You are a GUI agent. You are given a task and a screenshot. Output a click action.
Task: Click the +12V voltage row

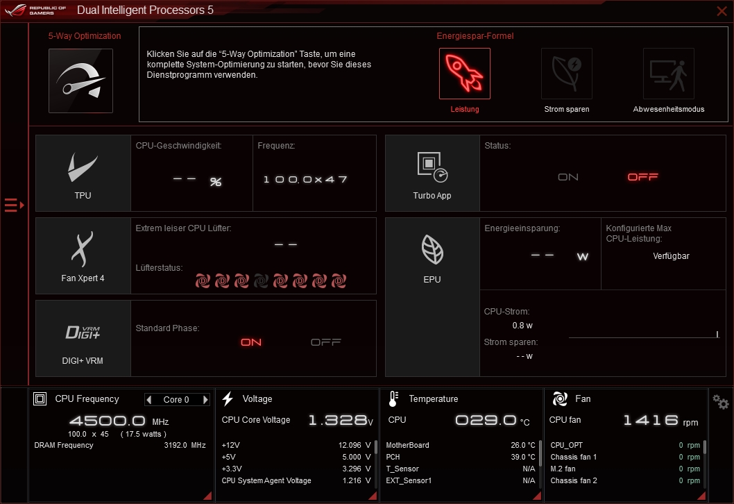pyautogui.click(x=296, y=445)
